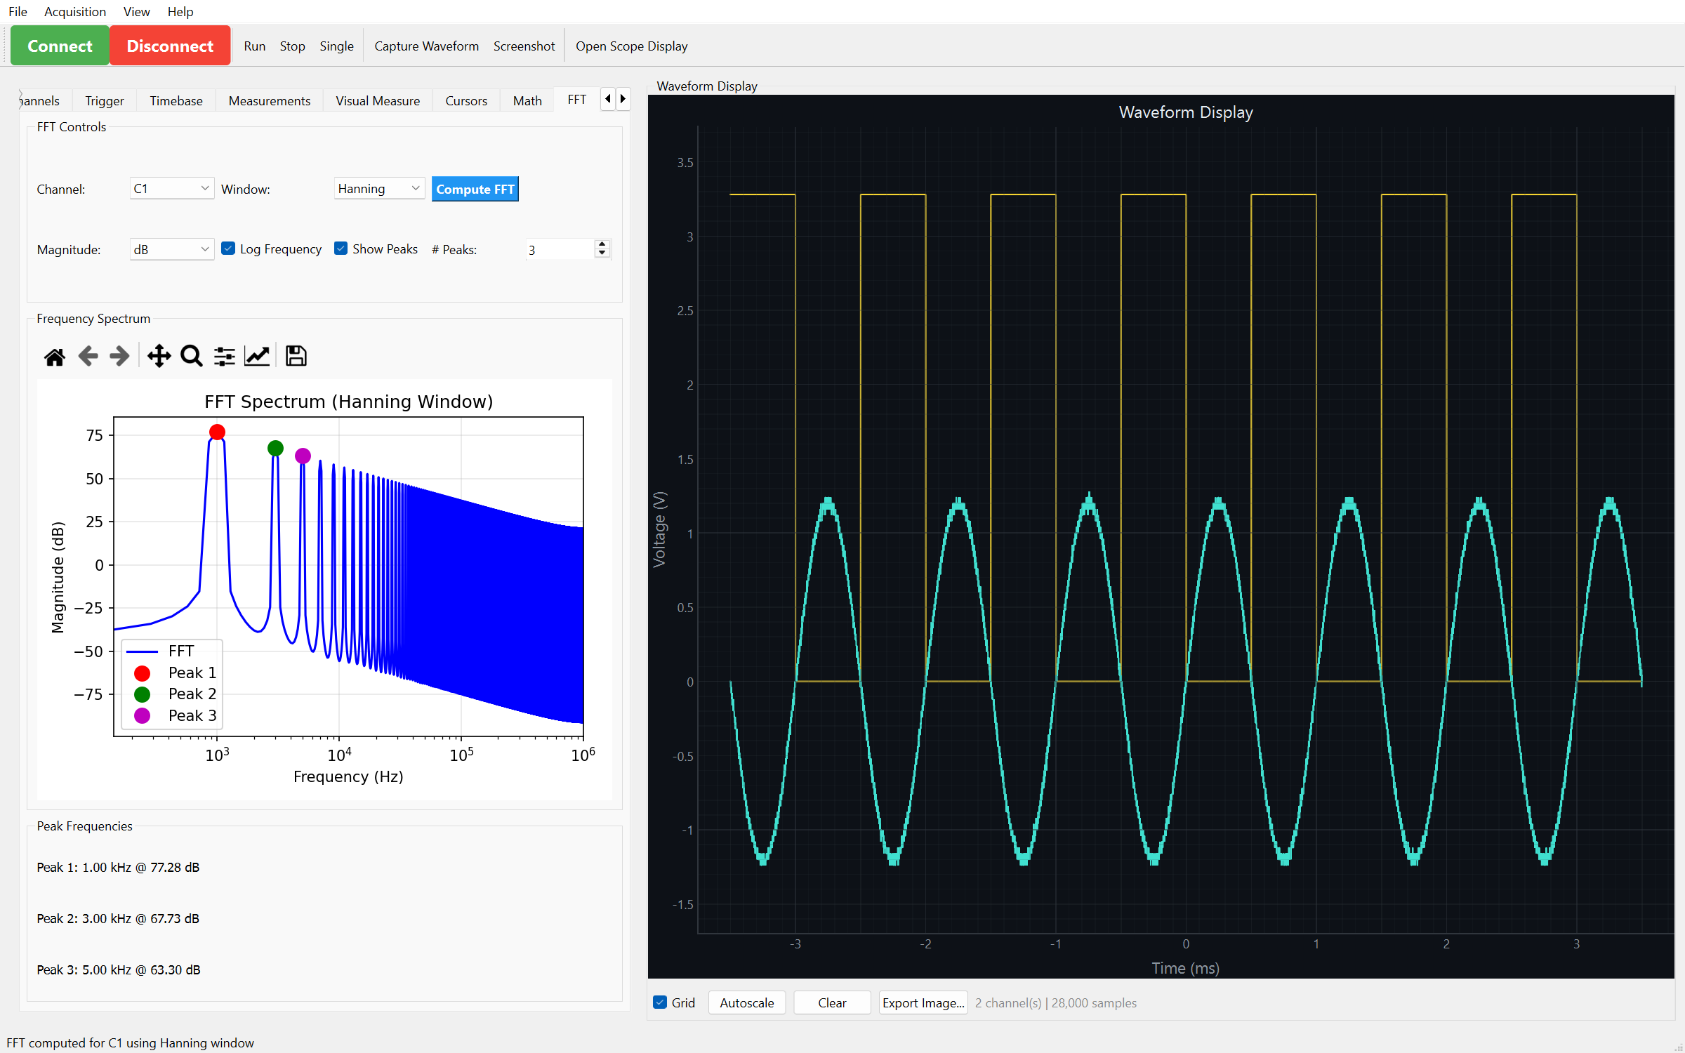Image resolution: width=1685 pixels, height=1053 pixels.
Task: Click the Autoscale button
Action: coord(747,1002)
